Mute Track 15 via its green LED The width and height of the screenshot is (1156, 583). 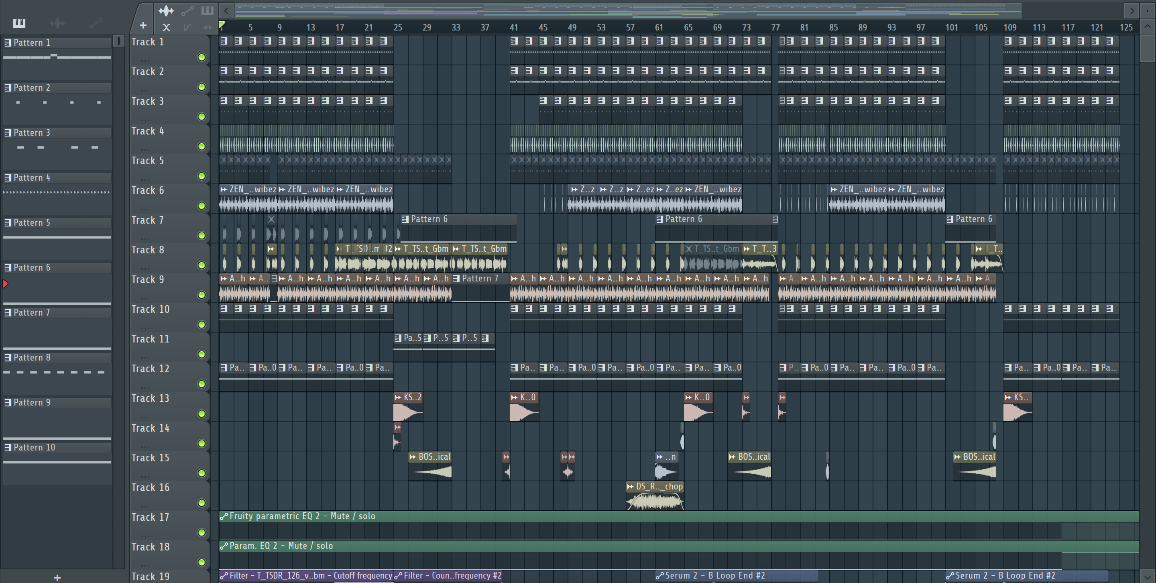pos(202,473)
